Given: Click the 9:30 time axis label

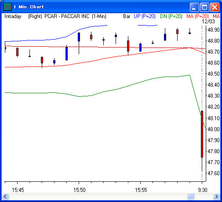Looking at the screenshot, I should [203, 190].
